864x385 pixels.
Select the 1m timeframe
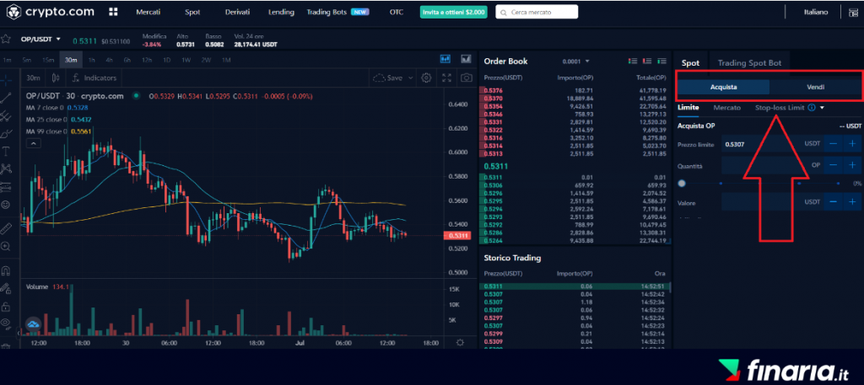point(7,60)
